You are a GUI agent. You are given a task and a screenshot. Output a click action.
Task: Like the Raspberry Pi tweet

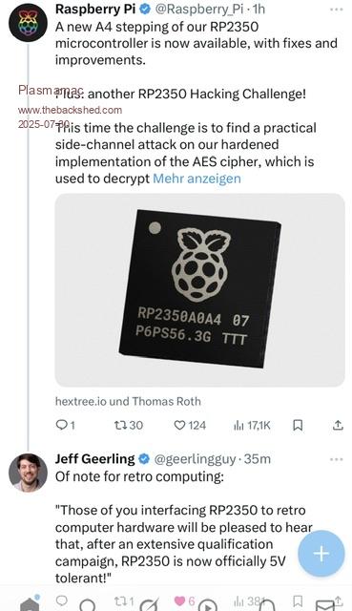tap(190, 425)
